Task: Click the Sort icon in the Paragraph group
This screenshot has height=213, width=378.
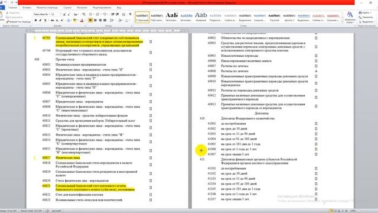Action: click(x=123, y=14)
